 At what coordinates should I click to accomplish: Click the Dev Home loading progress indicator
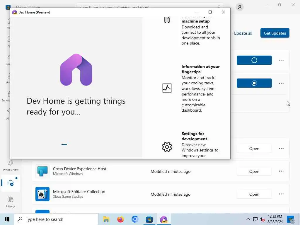64,144
